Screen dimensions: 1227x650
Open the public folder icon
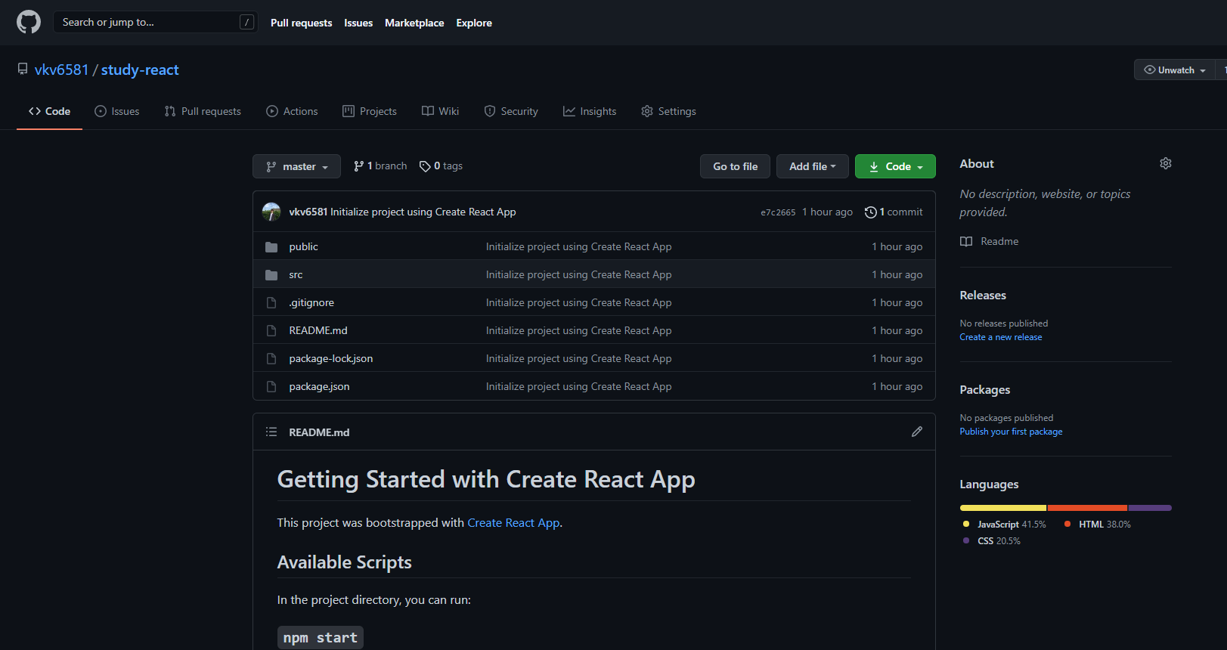click(271, 247)
